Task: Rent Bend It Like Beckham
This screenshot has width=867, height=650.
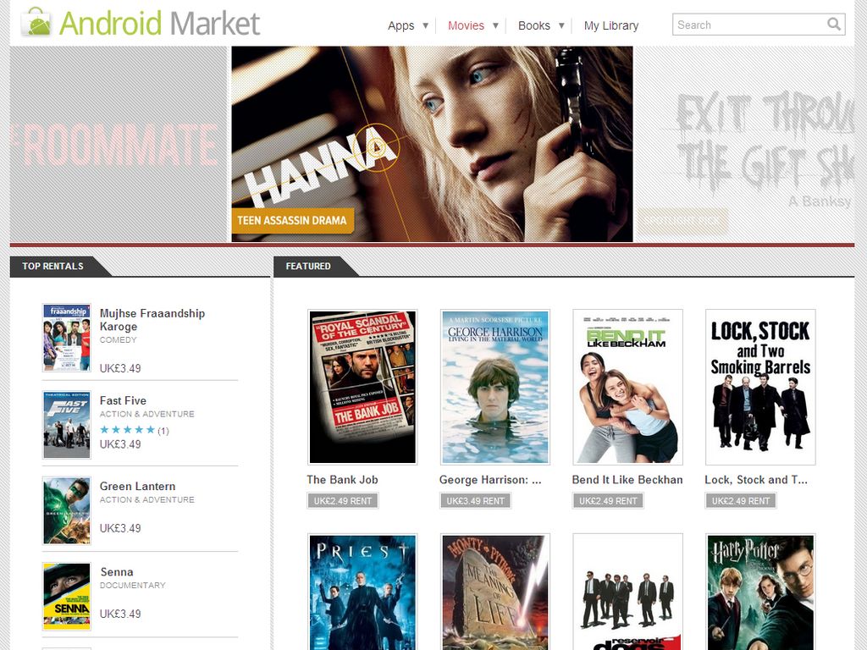Action: click(x=607, y=500)
